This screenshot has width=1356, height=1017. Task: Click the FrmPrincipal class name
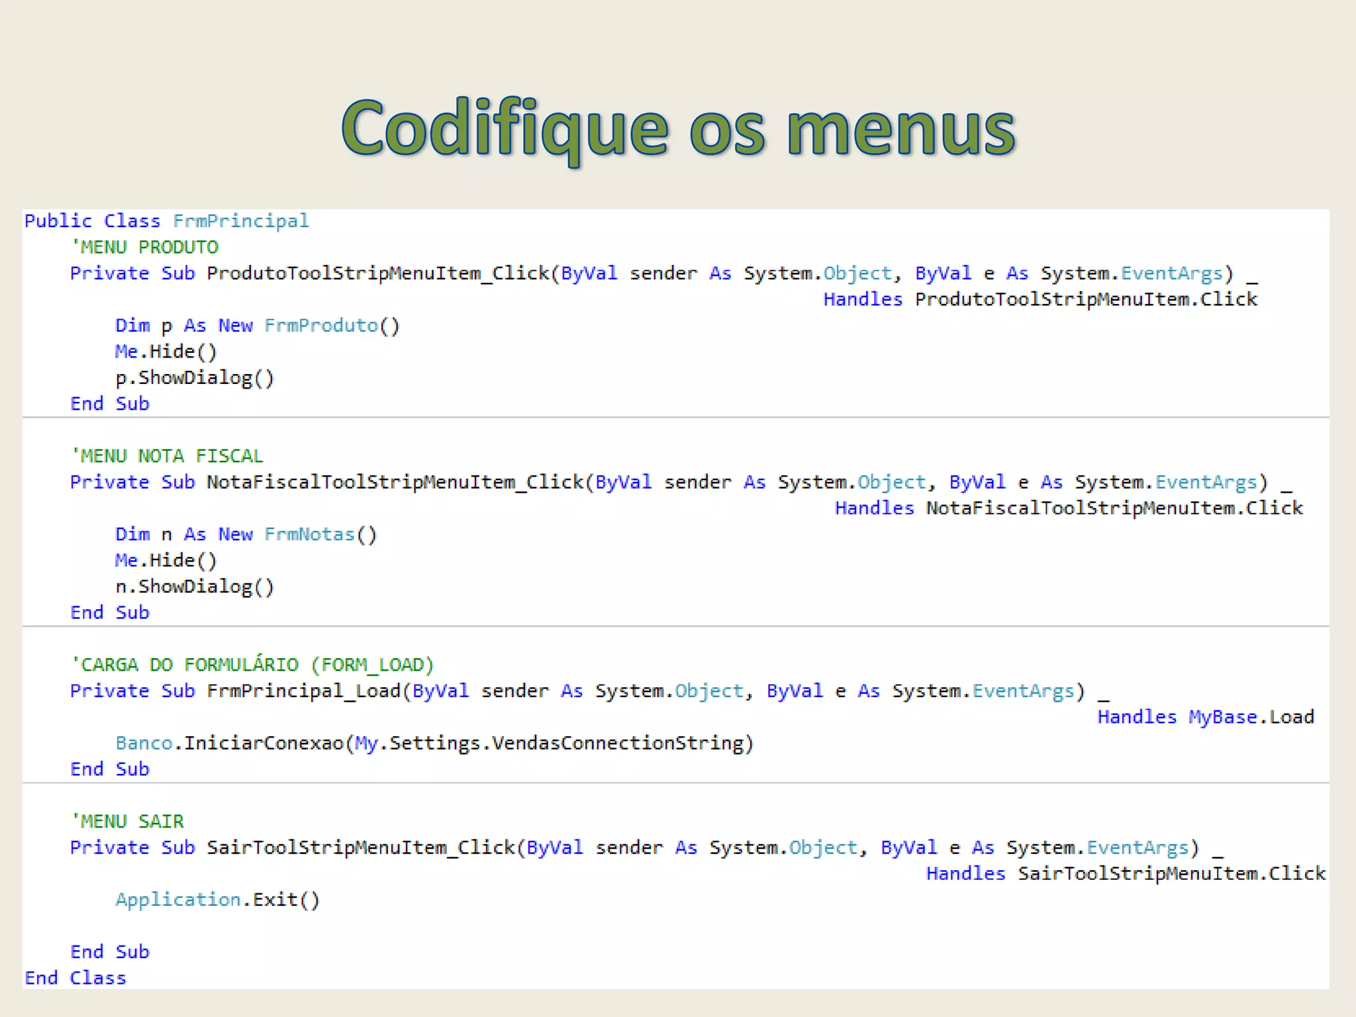(240, 220)
